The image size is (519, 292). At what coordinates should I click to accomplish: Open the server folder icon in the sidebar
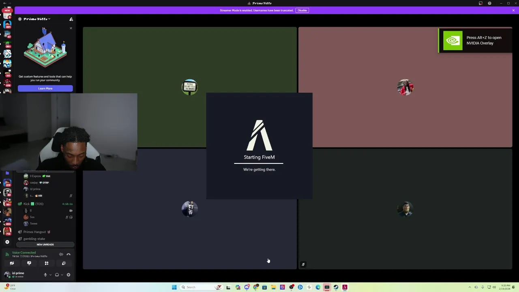click(x=7, y=173)
